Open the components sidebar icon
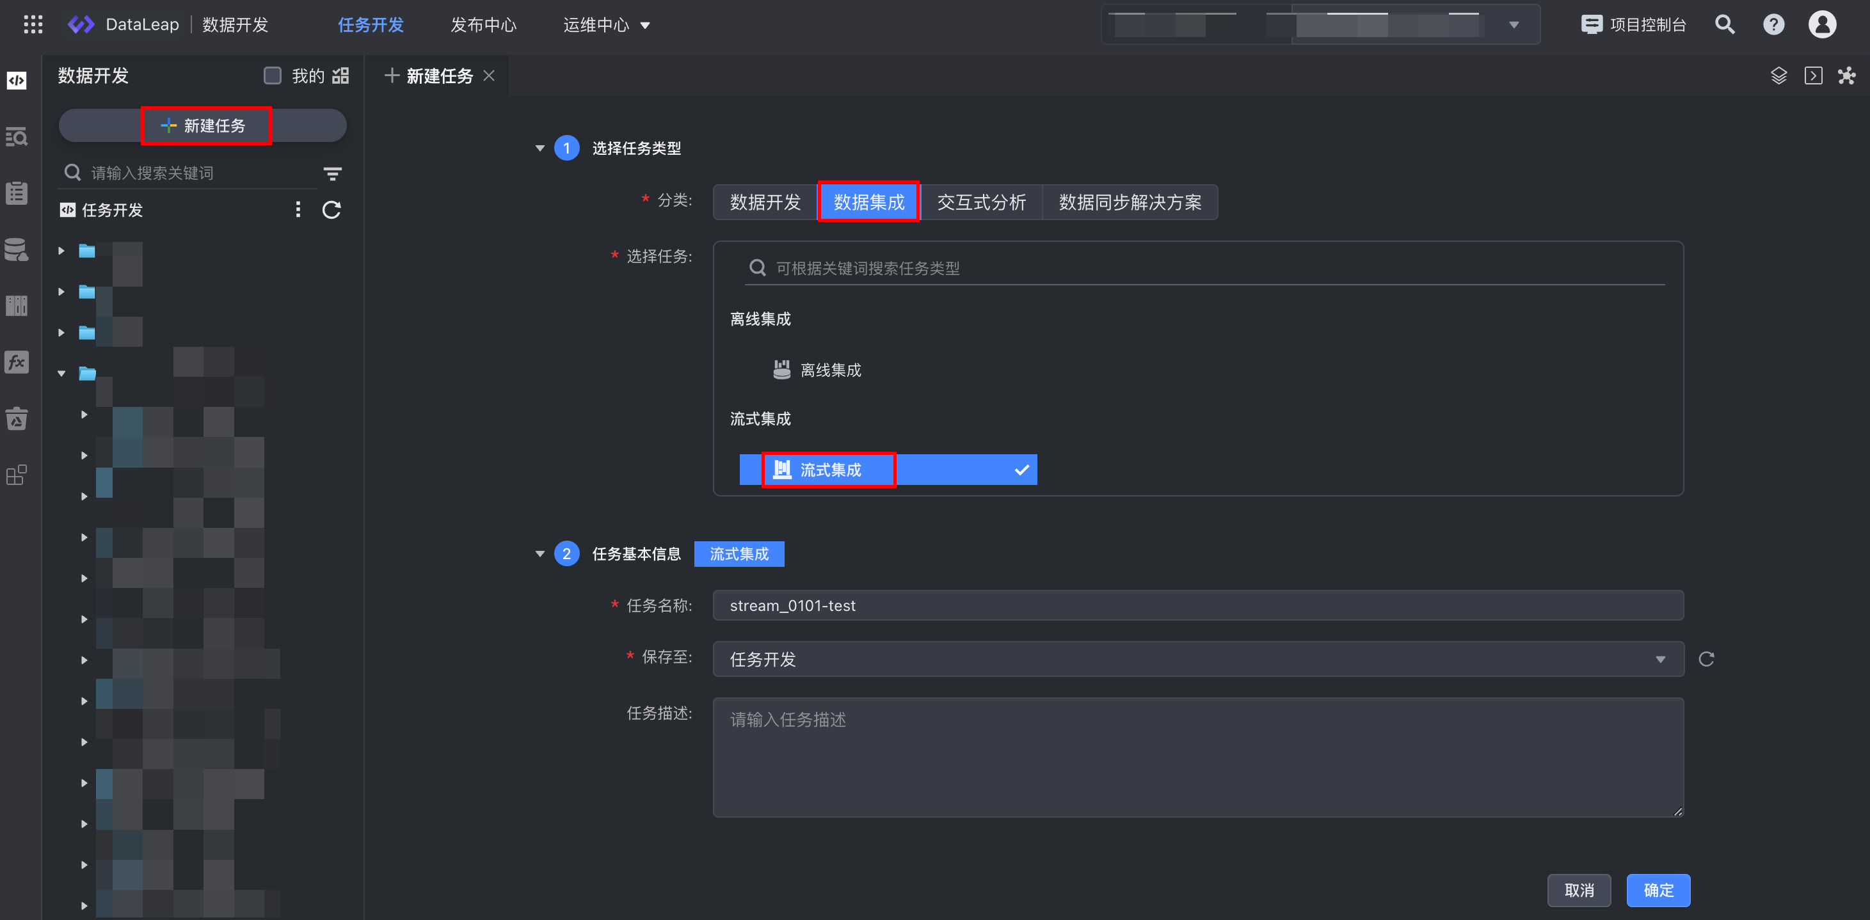The image size is (1870, 920). [x=17, y=475]
